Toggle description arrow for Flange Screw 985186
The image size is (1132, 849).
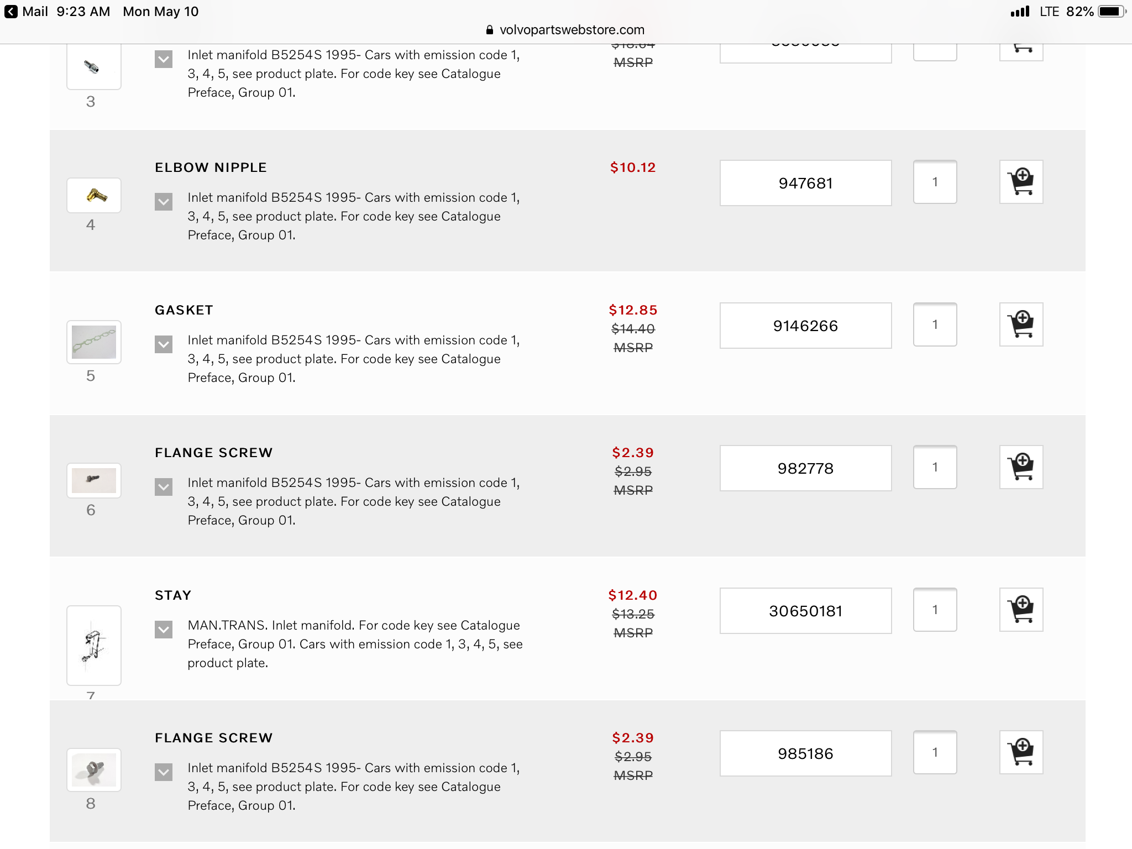(x=164, y=772)
